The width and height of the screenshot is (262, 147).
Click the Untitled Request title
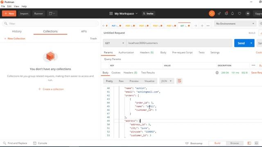click(114, 33)
